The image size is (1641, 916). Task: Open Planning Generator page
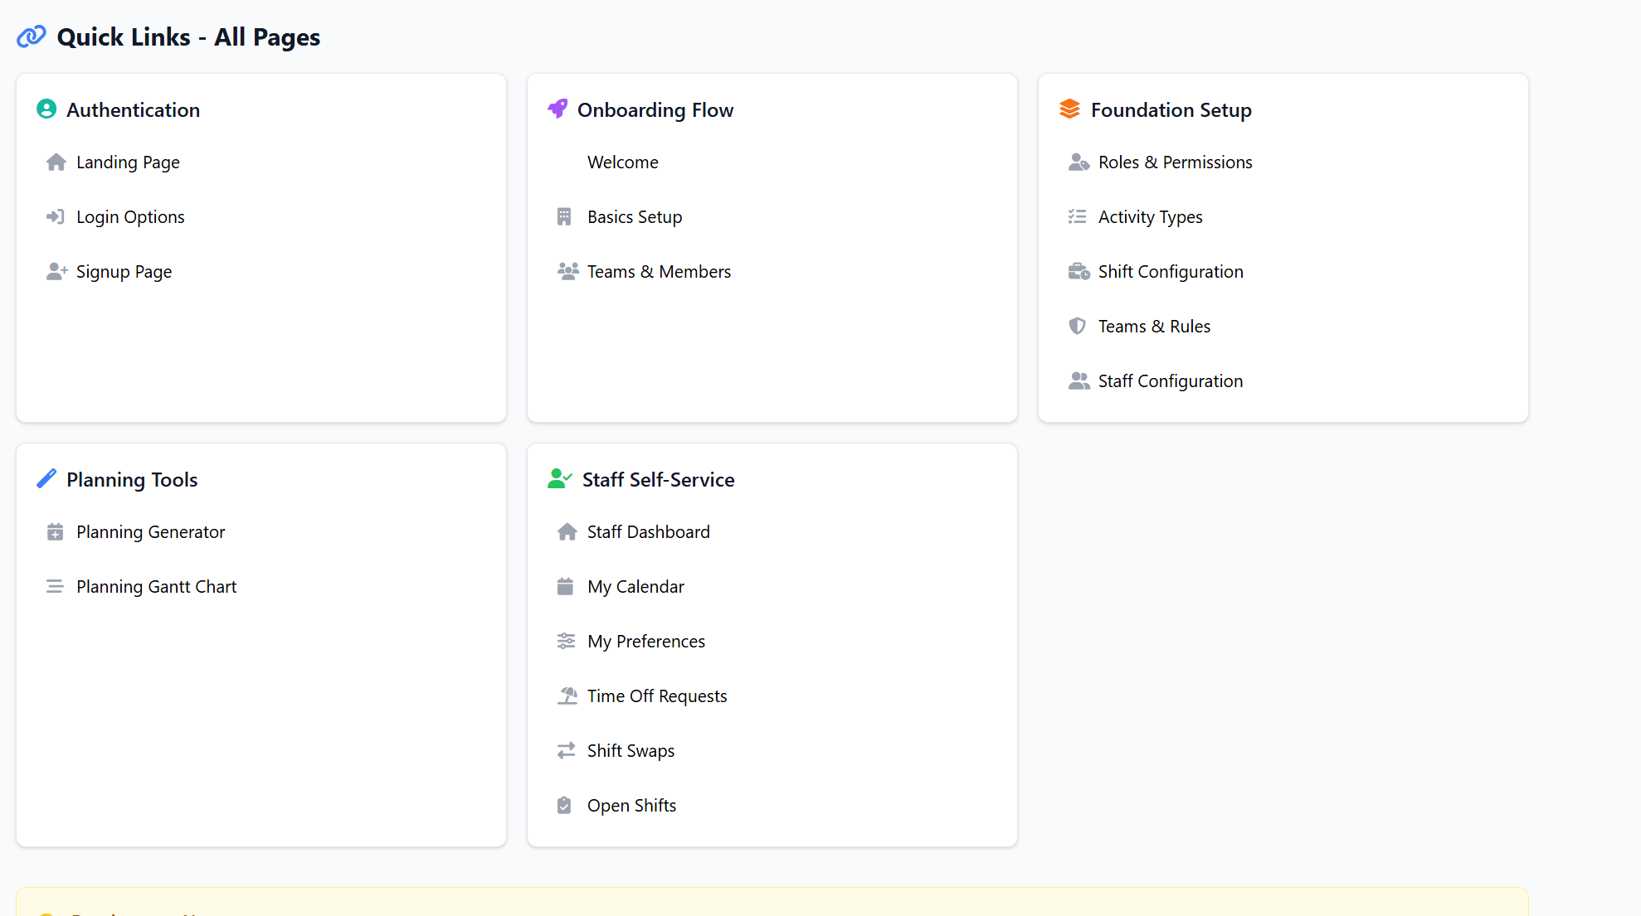150,532
